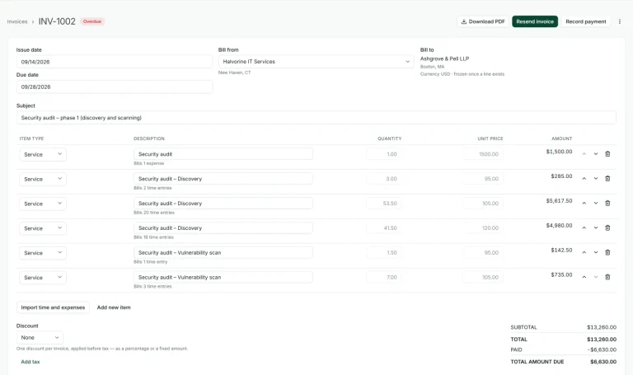The width and height of the screenshot is (633, 375).
Task: Move the $285.00 Discovery row up
Action: click(584, 178)
